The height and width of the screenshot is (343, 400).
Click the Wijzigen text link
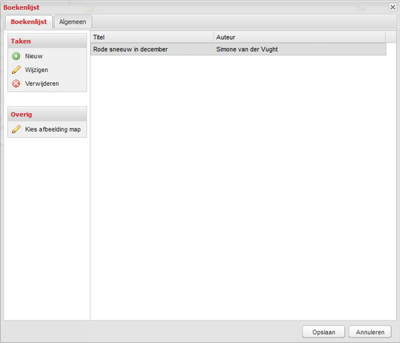pos(37,70)
